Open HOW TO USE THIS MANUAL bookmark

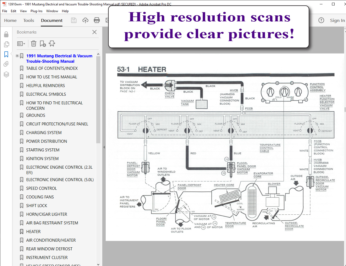pos(52,77)
